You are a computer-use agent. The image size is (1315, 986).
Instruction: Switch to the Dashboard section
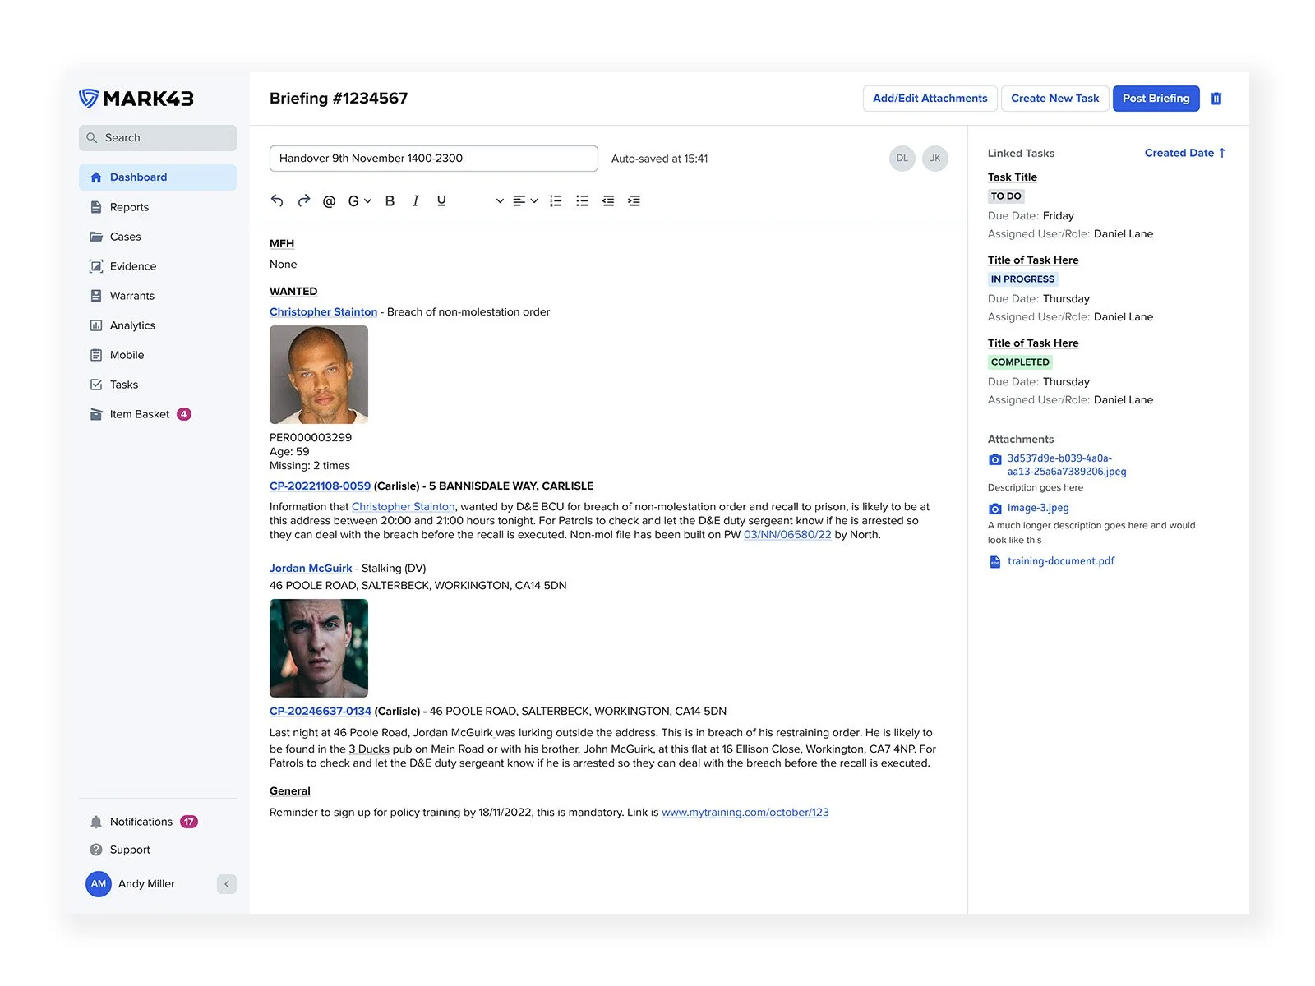(x=137, y=177)
